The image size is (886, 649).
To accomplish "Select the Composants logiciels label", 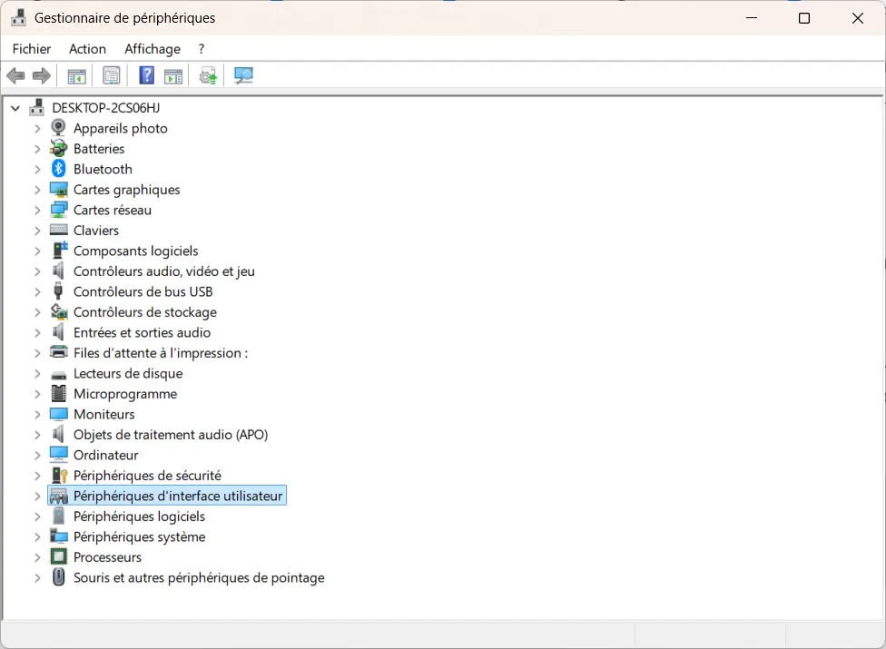I will [x=135, y=251].
